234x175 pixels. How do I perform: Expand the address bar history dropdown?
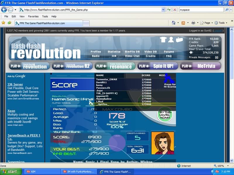pyautogui.click(x=163, y=10)
